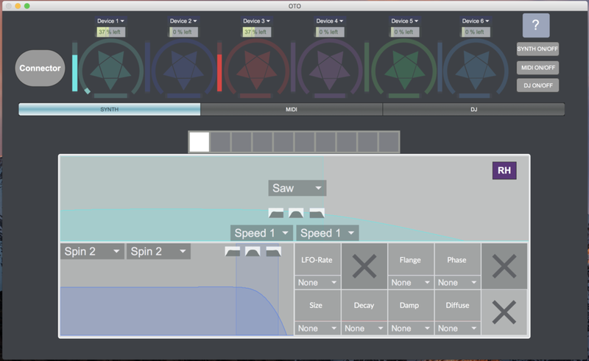Select the first white preset slot
Screen dimensions: 589x361
click(x=200, y=141)
